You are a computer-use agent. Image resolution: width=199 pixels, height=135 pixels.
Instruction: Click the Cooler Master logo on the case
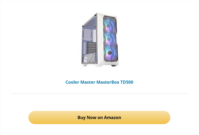pyautogui.click(x=110, y=53)
